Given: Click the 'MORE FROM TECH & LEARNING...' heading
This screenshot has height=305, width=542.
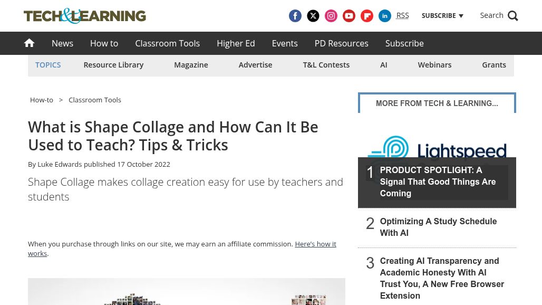Looking at the screenshot, I should pyautogui.click(x=437, y=103).
